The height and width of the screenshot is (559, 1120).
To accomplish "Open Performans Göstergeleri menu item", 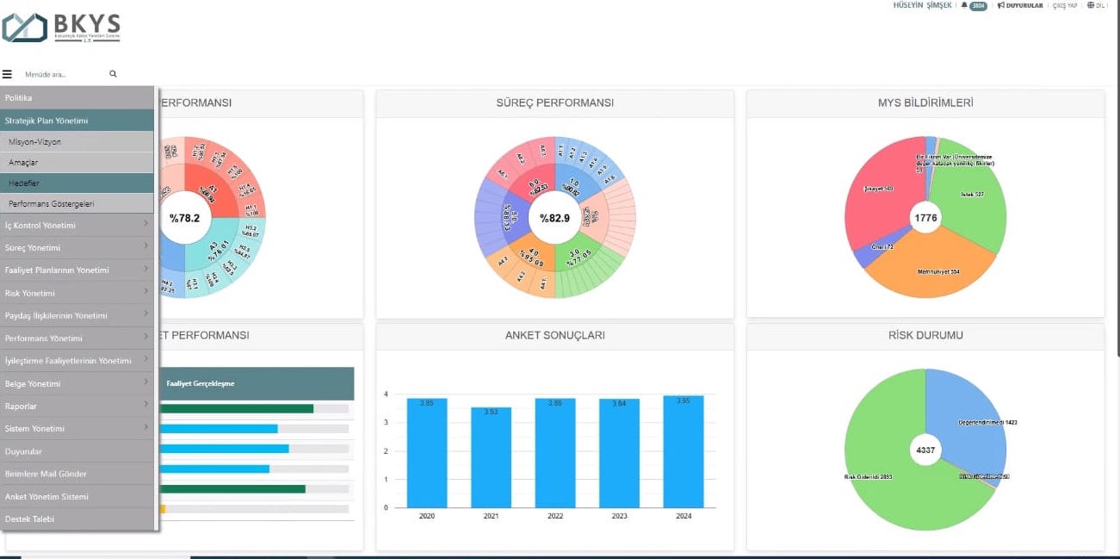I will [77, 204].
